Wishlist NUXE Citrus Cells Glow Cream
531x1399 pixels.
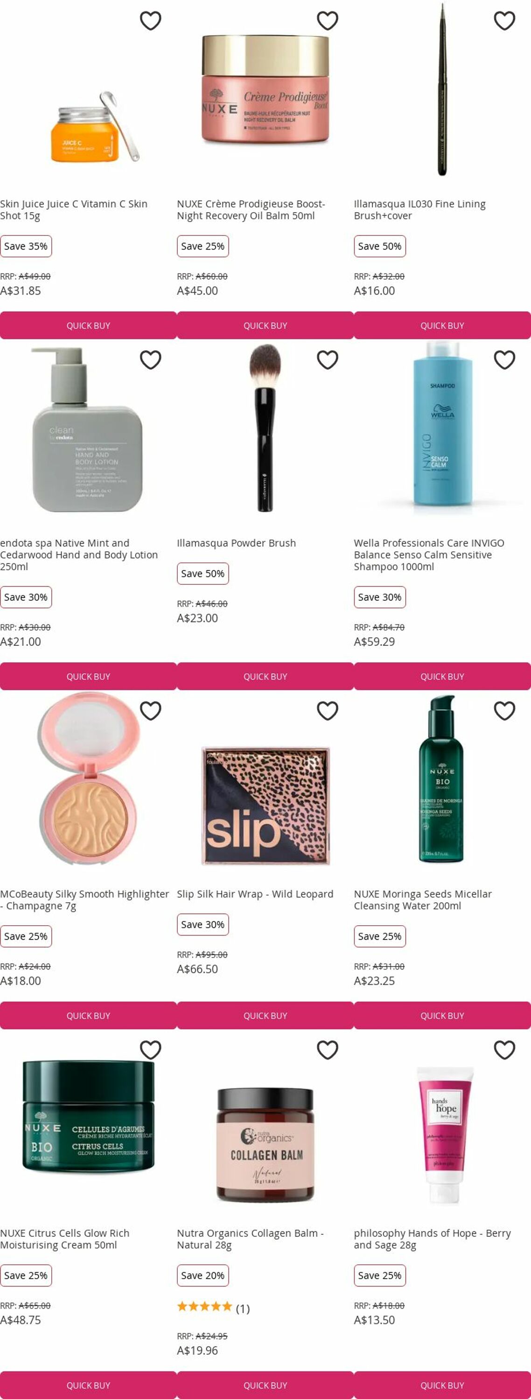tap(151, 1050)
